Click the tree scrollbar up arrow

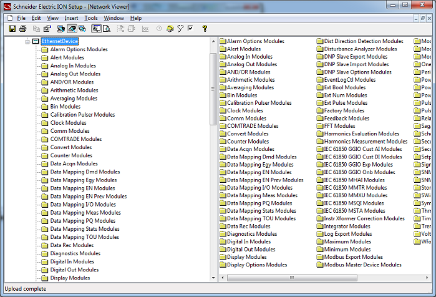[x=213, y=41]
